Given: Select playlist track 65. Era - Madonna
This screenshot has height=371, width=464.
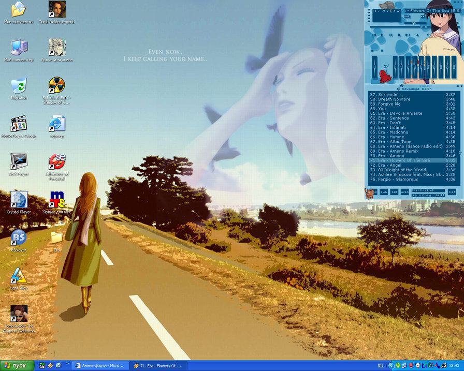Looking at the screenshot, I should [413, 132].
